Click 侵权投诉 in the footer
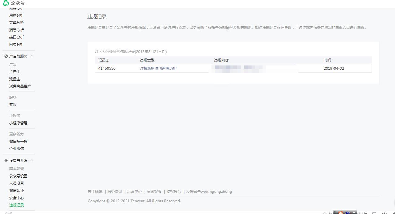 174,192
